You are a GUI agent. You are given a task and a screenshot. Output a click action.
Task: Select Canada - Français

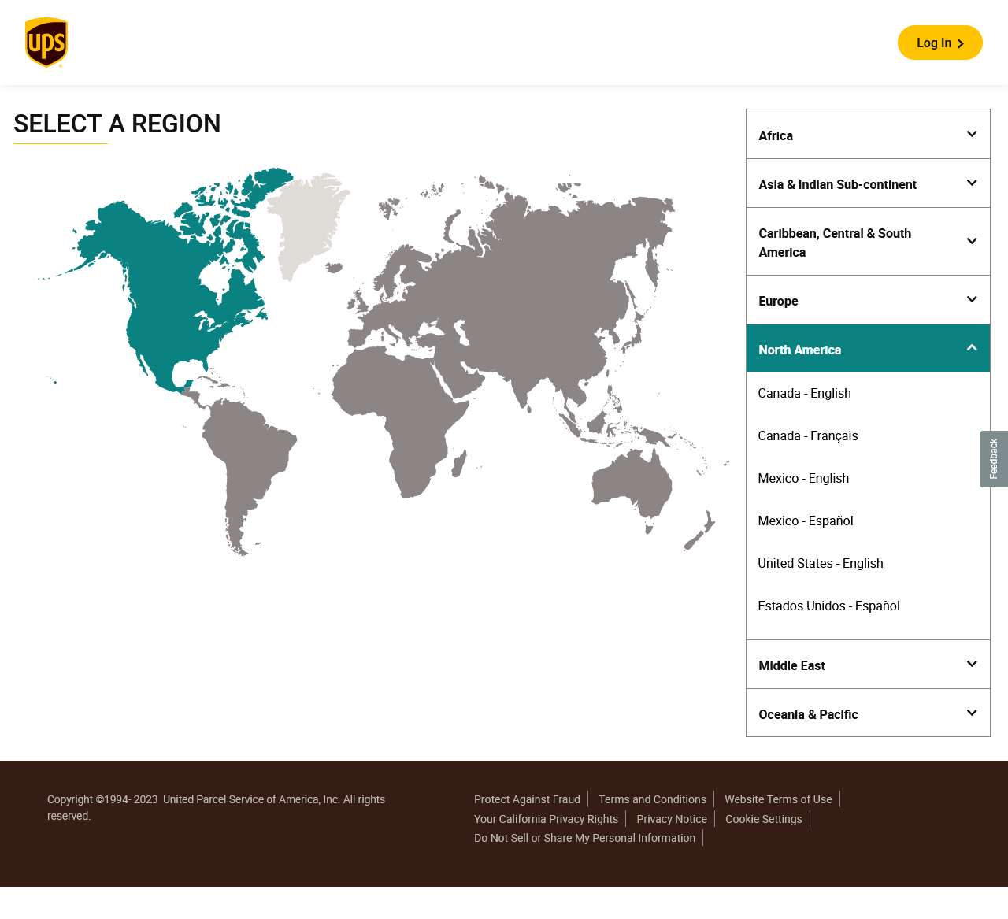pos(807,435)
